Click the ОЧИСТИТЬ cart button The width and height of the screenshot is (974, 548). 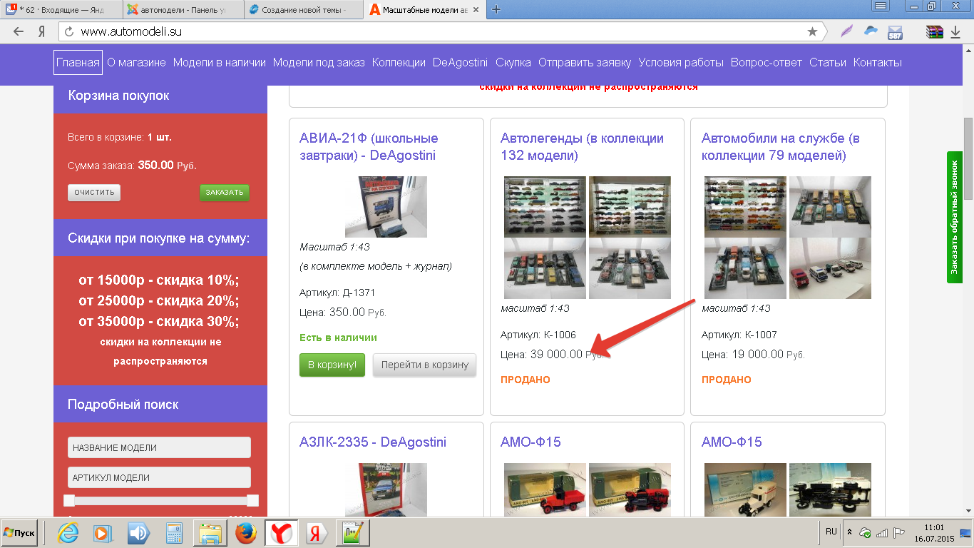coord(94,192)
